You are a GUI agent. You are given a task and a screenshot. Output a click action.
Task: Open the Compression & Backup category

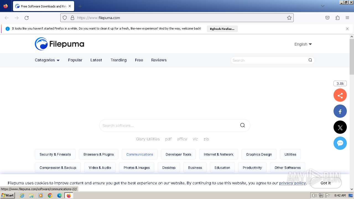58,167
